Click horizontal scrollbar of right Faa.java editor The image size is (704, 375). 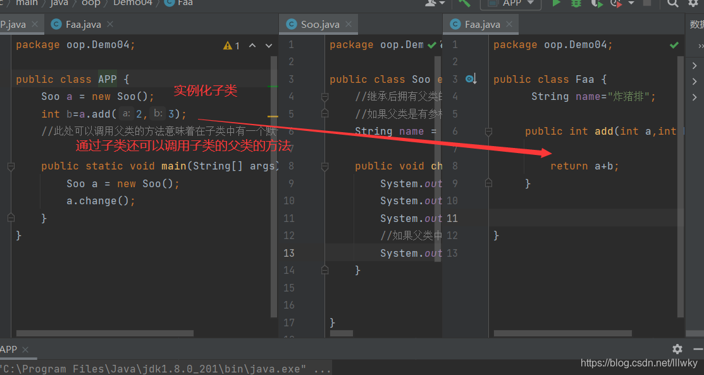click(562, 333)
